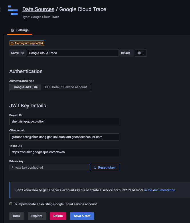
Task: Open the Settings tab
Action: (20, 30)
